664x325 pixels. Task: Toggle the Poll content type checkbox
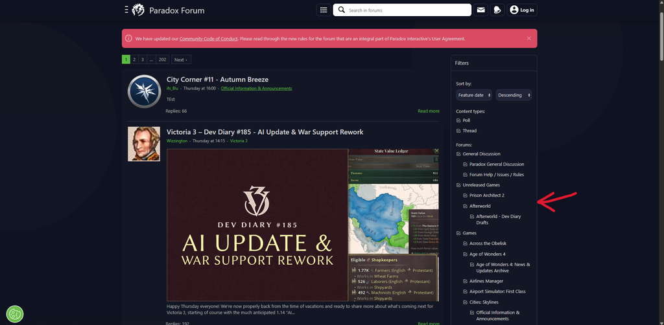[x=458, y=120]
